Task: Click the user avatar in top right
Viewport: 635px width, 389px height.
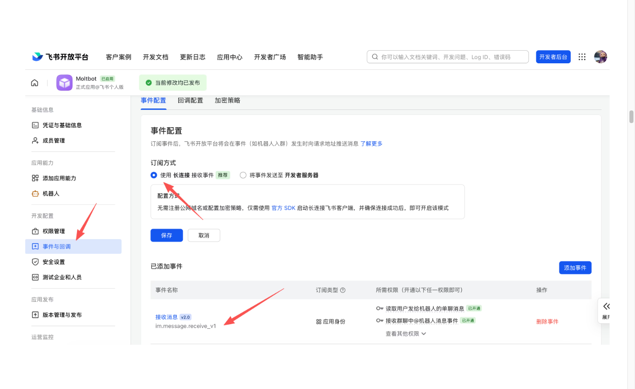Action: point(601,57)
